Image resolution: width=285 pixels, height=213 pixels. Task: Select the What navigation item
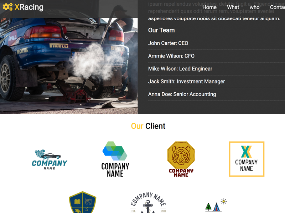click(x=233, y=7)
